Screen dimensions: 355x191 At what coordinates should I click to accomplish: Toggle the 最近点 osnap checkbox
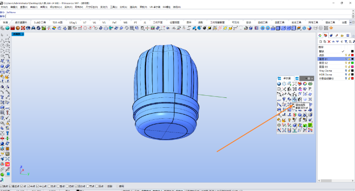point(10,186)
